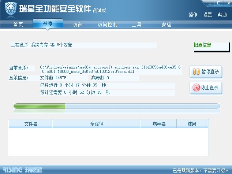Sort by 结果 column header
This screenshot has width=232, height=174.
pos(191,124)
